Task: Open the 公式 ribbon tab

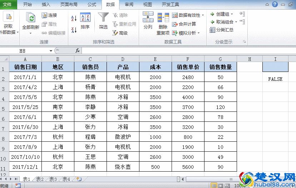Action: pos(92,5)
